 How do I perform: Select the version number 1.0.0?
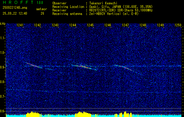(x=40, y=2)
